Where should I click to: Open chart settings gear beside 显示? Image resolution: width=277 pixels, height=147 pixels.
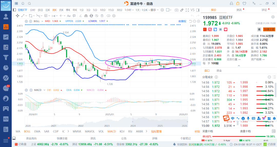(x=162, y=10)
